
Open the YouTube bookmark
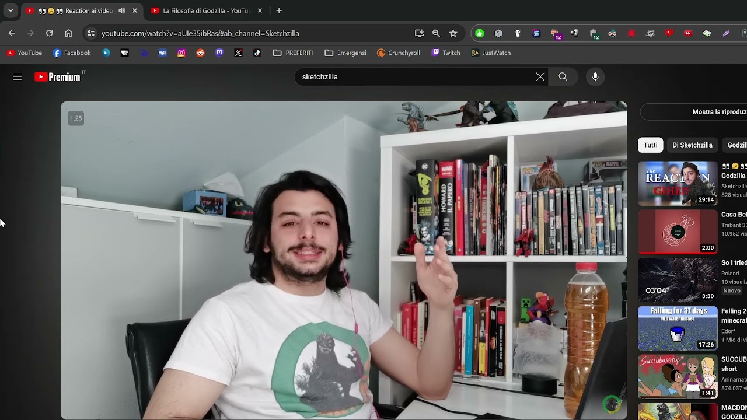pos(25,52)
